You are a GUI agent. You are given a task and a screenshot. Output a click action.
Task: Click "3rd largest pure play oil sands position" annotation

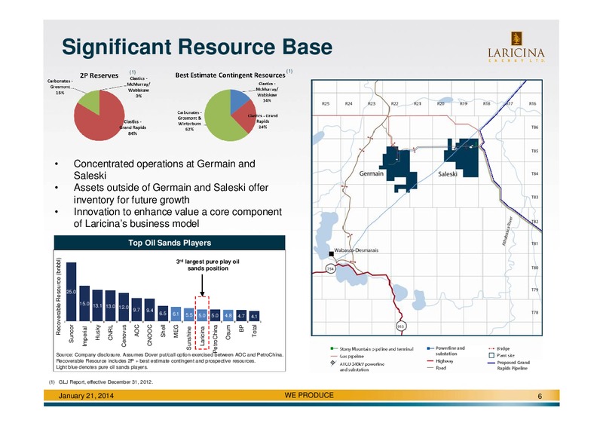point(208,265)
